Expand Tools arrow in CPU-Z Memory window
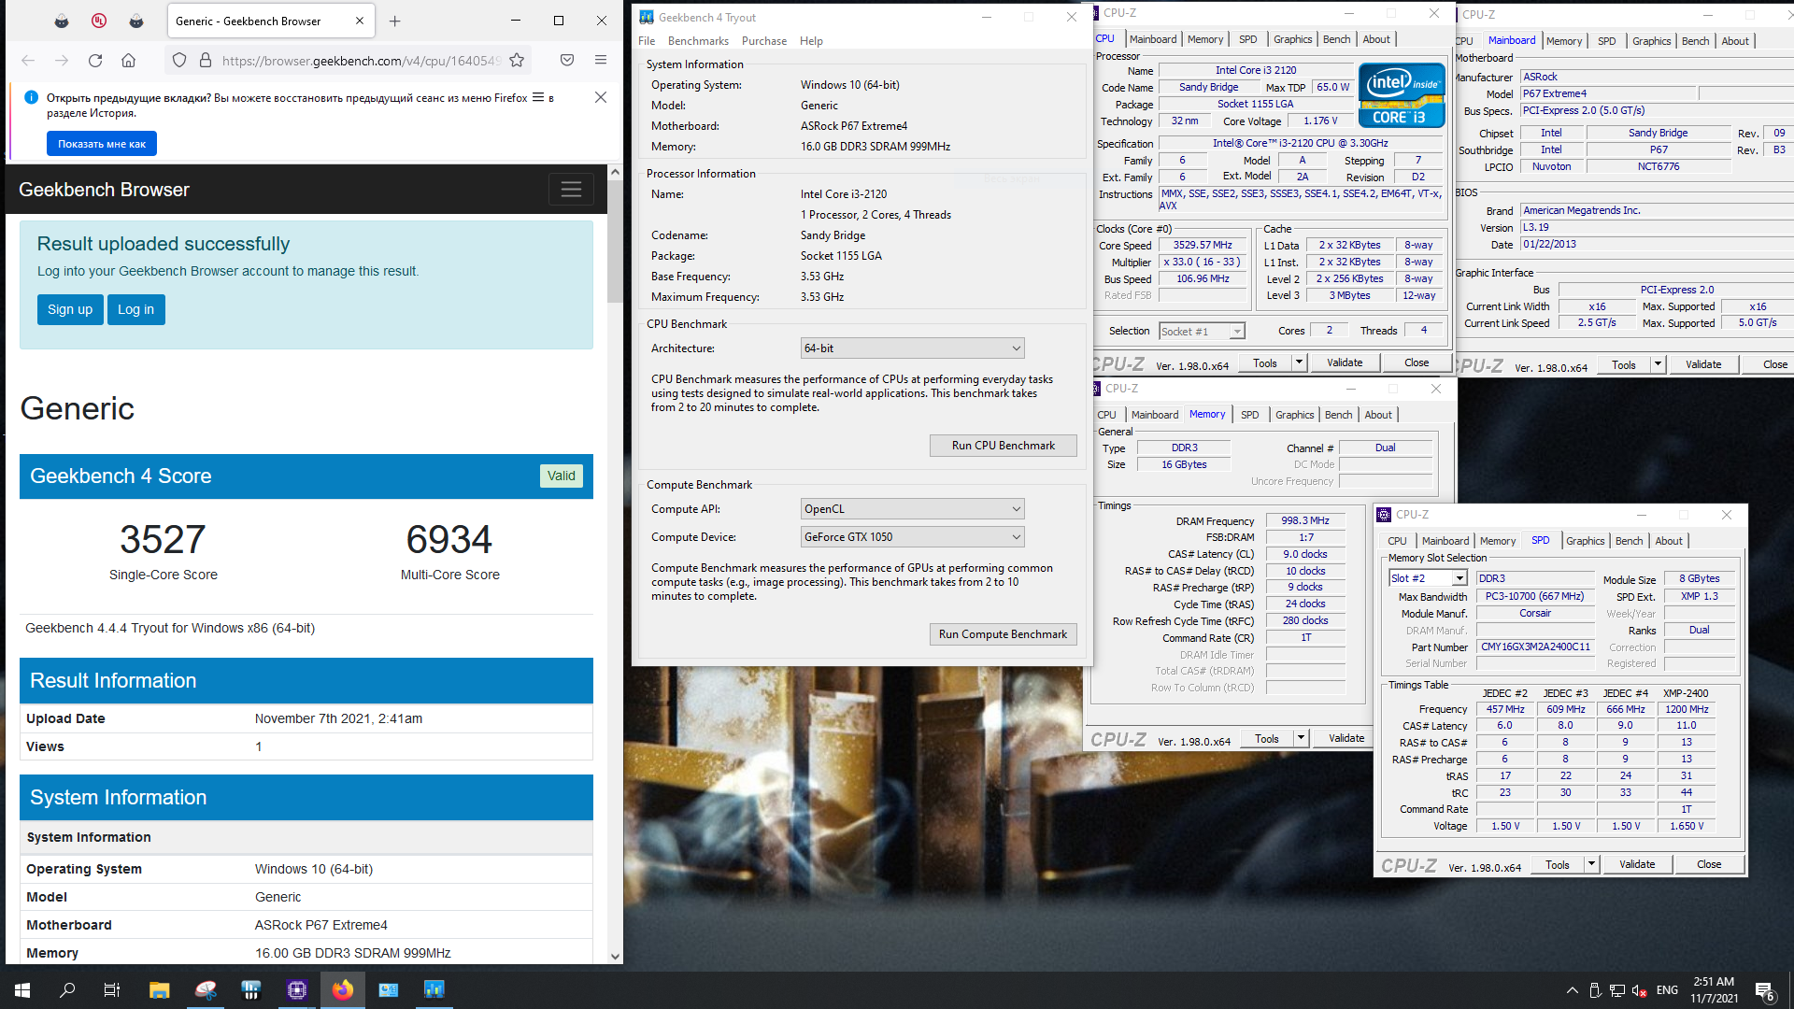Viewport: 1794px width, 1009px height. pos(1301,738)
